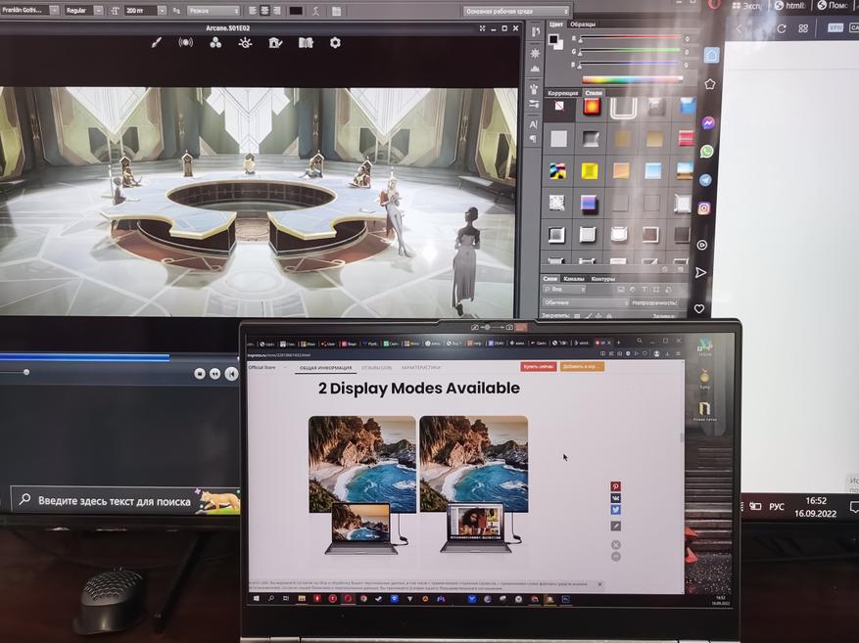
Task: Click the red buy-now button on laptop page
Action: point(538,366)
